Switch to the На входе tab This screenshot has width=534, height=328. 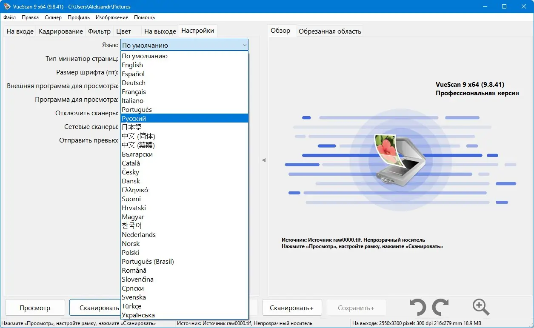20,31
